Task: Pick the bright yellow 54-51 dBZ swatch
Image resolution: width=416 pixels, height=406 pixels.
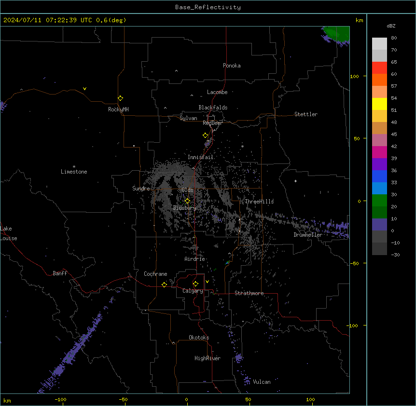Action: point(379,104)
